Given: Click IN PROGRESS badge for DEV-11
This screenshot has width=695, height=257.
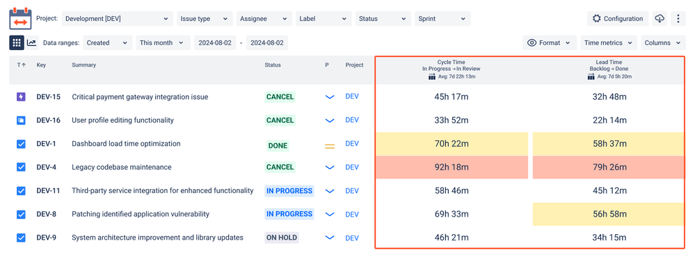Looking at the screenshot, I should coord(289,190).
